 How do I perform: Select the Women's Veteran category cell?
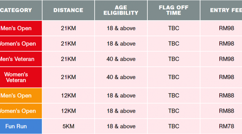point(21,77)
